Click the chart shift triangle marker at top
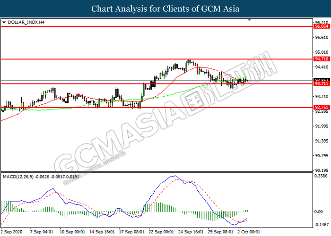 (x=249, y=20)
